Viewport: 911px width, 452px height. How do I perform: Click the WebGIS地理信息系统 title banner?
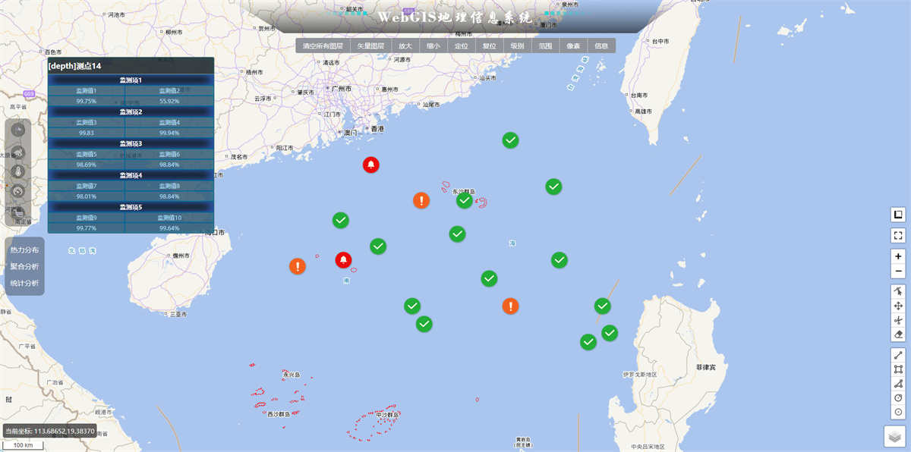455,17
